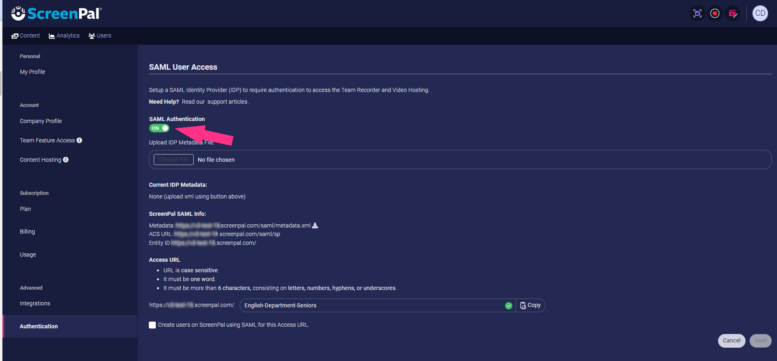Open the CD user avatar menu
The height and width of the screenshot is (361, 777).
[760, 13]
